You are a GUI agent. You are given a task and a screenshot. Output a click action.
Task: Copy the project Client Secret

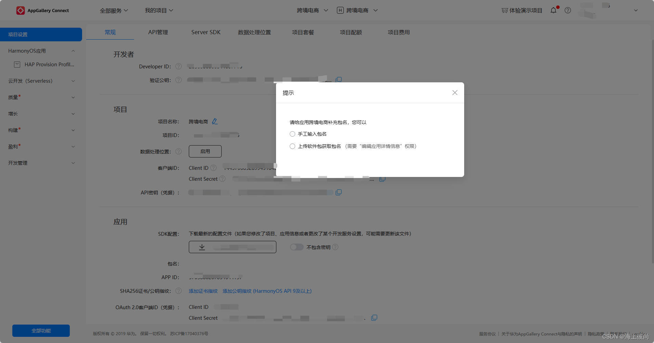tap(382, 179)
